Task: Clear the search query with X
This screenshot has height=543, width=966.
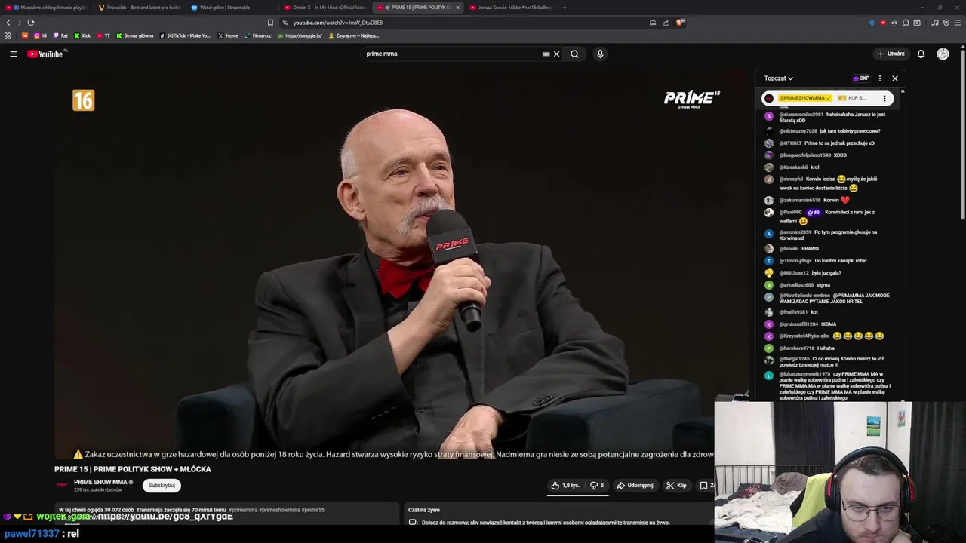Action: (x=556, y=54)
